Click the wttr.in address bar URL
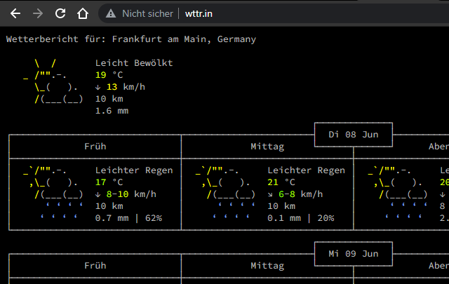 coord(199,14)
